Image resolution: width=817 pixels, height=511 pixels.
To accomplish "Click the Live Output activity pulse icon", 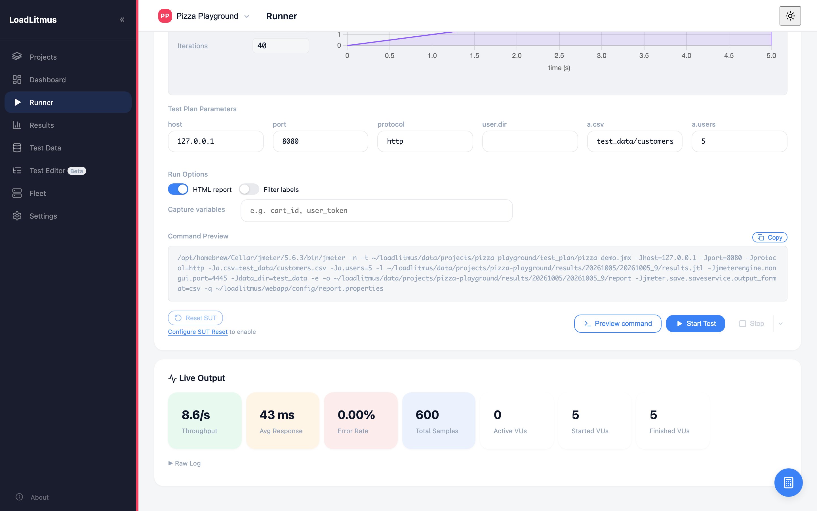I will click(172, 378).
